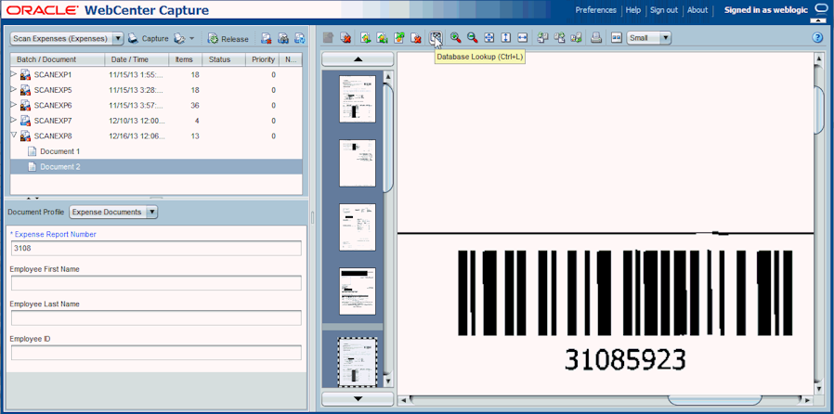Select SCANEXP7 batch row
The height and width of the screenshot is (414, 834).
coord(156,121)
